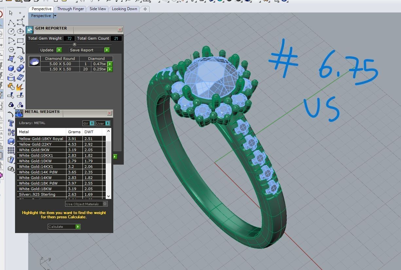401x270 pixels.
Task: Add a new viewport tab
Action: pos(145,9)
